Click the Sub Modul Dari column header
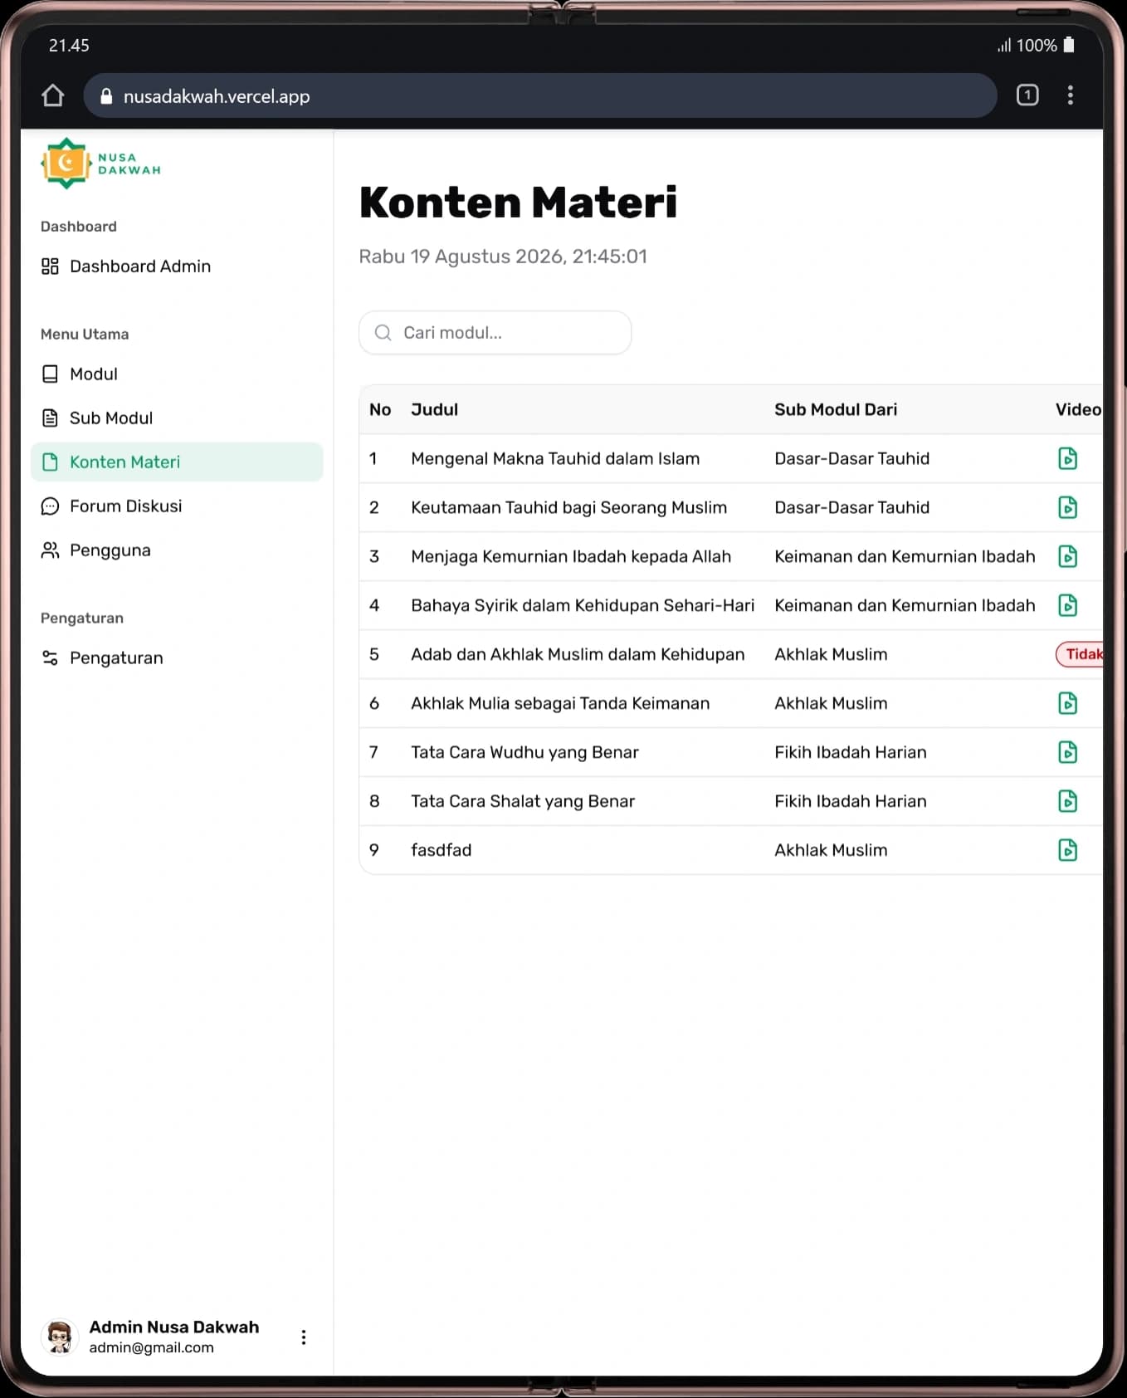Screen dimensions: 1127x1398 pos(836,409)
